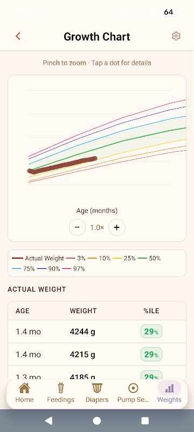Tap the Android recents square button
The width and height of the screenshot is (194, 432).
pos(145,421)
